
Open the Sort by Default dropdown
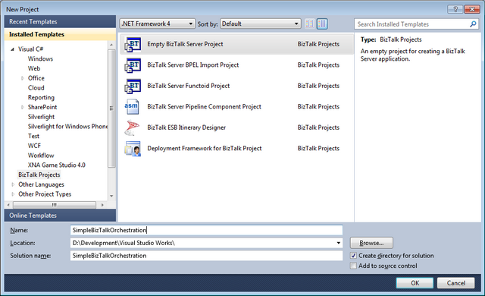(261, 24)
